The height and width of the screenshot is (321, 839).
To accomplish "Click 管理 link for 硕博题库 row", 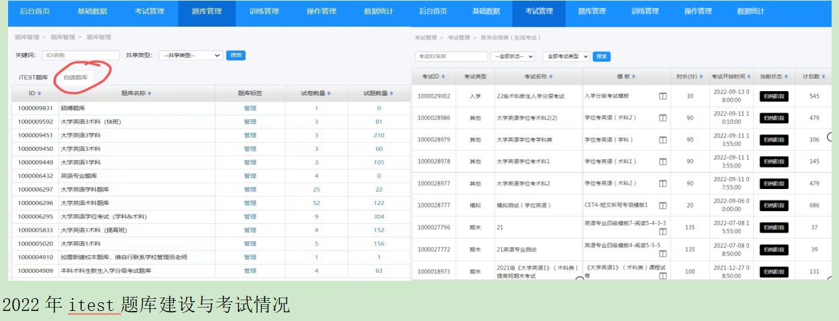I will [x=250, y=108].
